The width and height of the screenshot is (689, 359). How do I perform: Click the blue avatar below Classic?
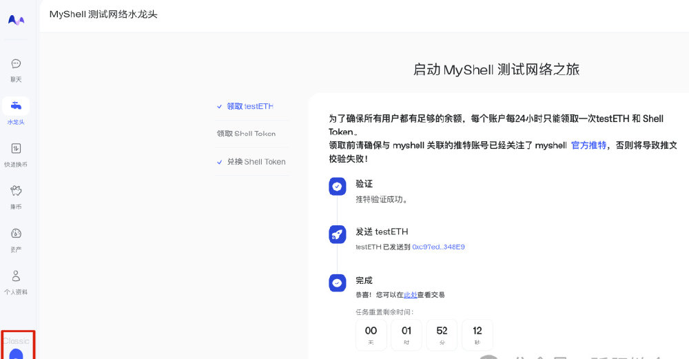coord(17,354)
